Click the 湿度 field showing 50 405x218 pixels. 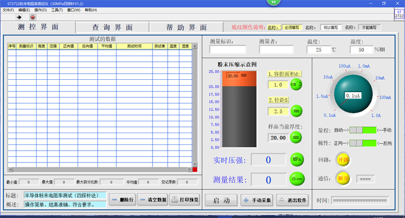click(362, 49)
